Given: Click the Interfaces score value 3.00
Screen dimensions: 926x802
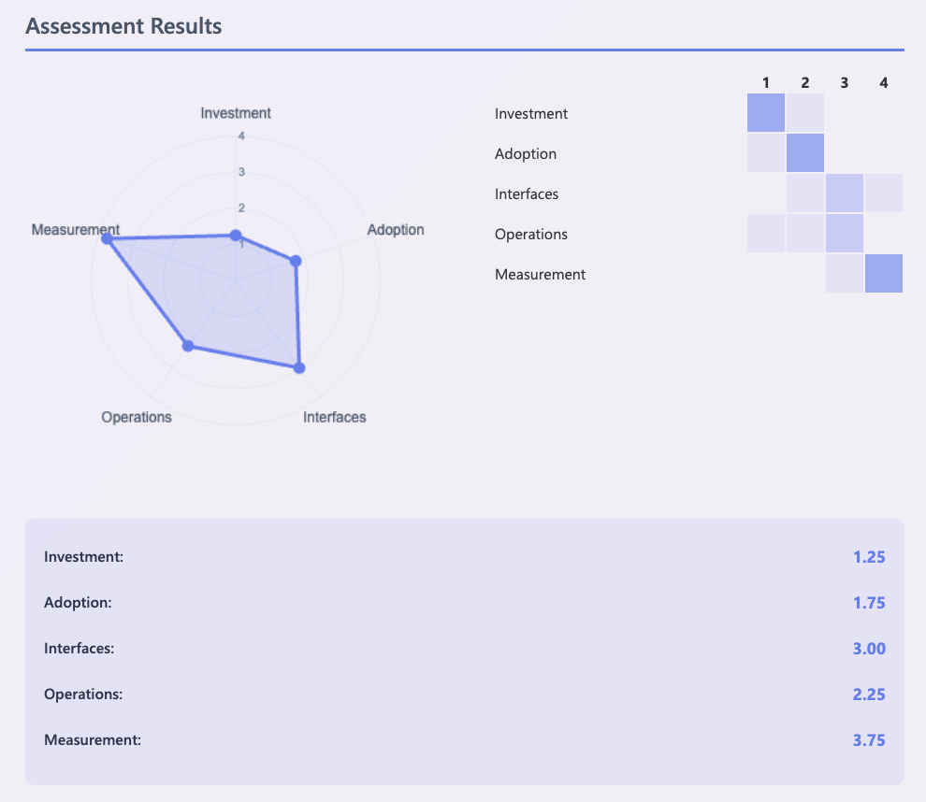Looking at the screenshot, I should [x=868, y=649].
